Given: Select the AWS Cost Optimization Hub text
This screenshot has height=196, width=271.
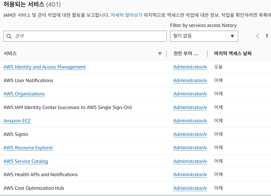Looking at the screenshot, I should (x=34, y=188).
